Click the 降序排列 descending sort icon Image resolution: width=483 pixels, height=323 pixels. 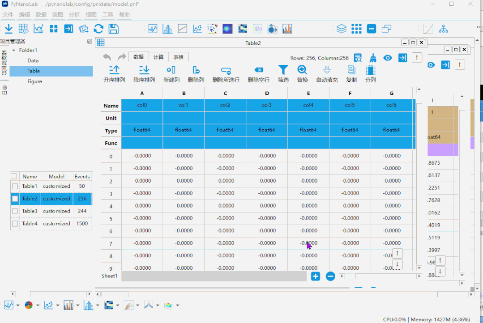(x=144, y=70)
